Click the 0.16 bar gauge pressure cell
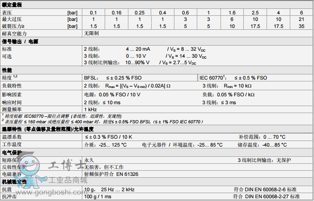This screenshot has height=201, width=314. [x=116, y=12]
